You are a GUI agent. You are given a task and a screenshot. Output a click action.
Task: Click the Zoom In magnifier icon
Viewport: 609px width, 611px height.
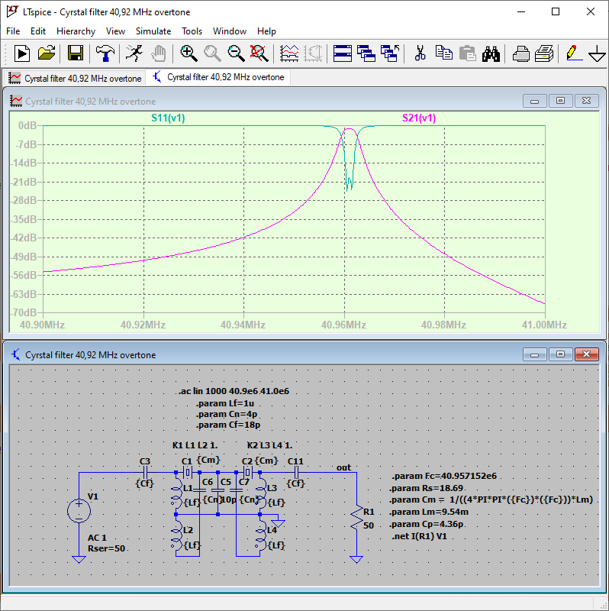[x=188, y=53]
